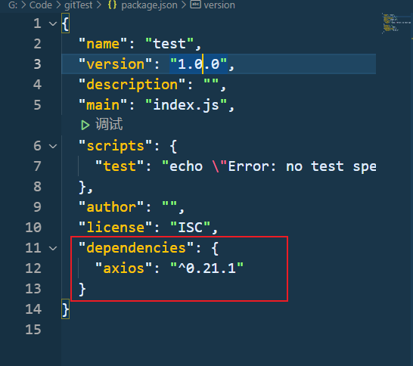
Task: Click the 调试 debug code lens link
Action: [109, 124]
